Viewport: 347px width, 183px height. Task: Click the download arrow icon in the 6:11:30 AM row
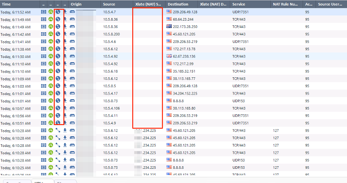pyautogui.click(x=65, y=56)
